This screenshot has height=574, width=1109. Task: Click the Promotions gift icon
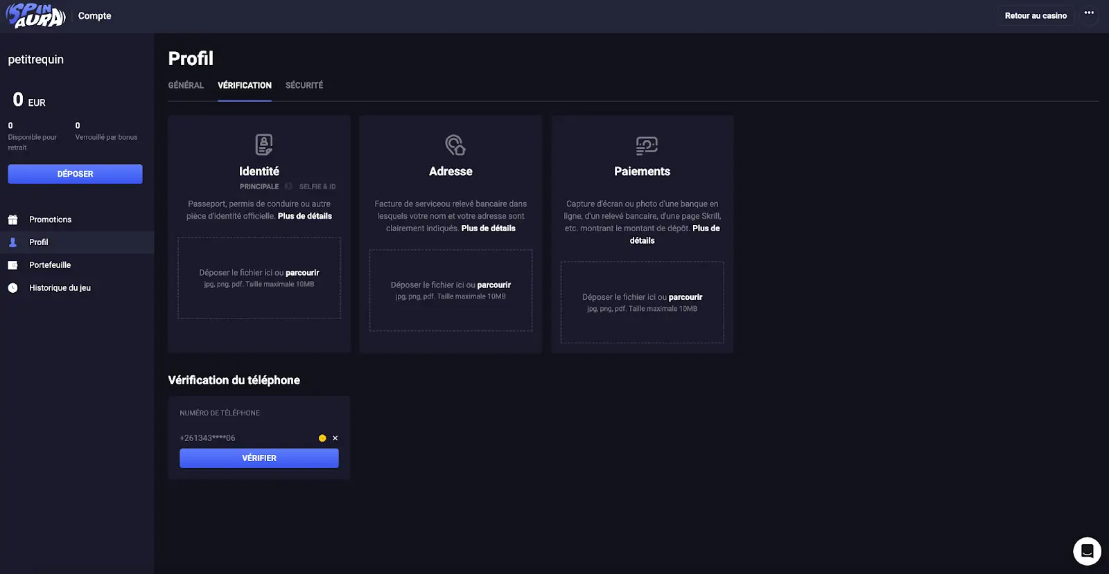12,219
